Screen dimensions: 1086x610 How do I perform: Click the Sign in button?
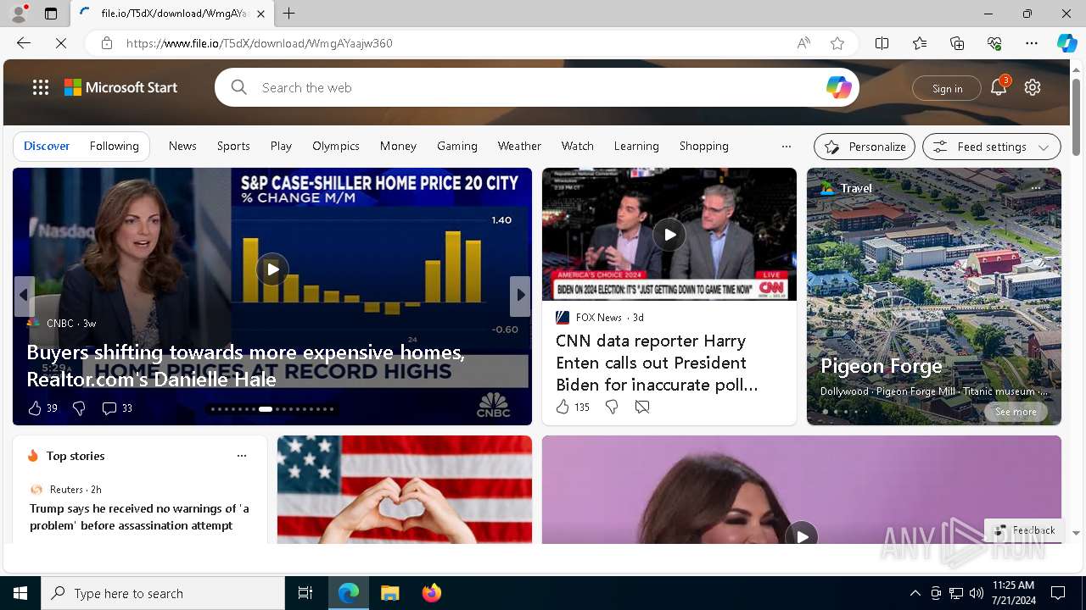947,88
